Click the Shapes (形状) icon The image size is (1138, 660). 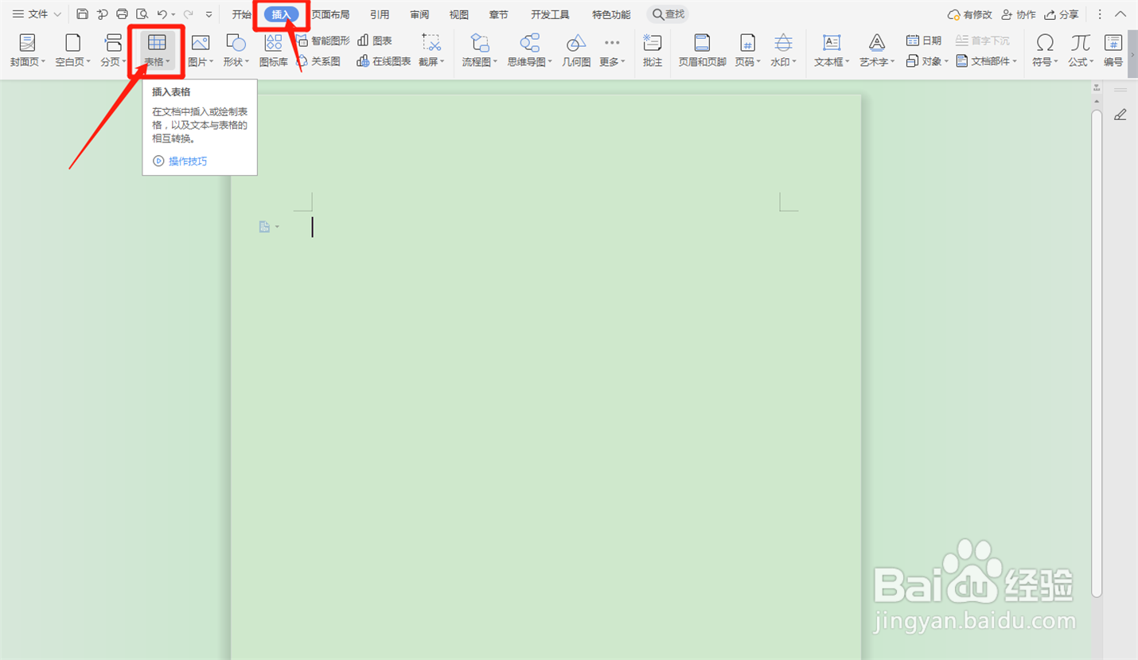(x=236, y=43)
